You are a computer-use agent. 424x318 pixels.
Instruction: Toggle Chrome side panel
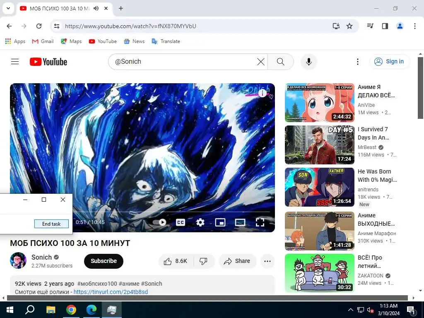(385, 26)
